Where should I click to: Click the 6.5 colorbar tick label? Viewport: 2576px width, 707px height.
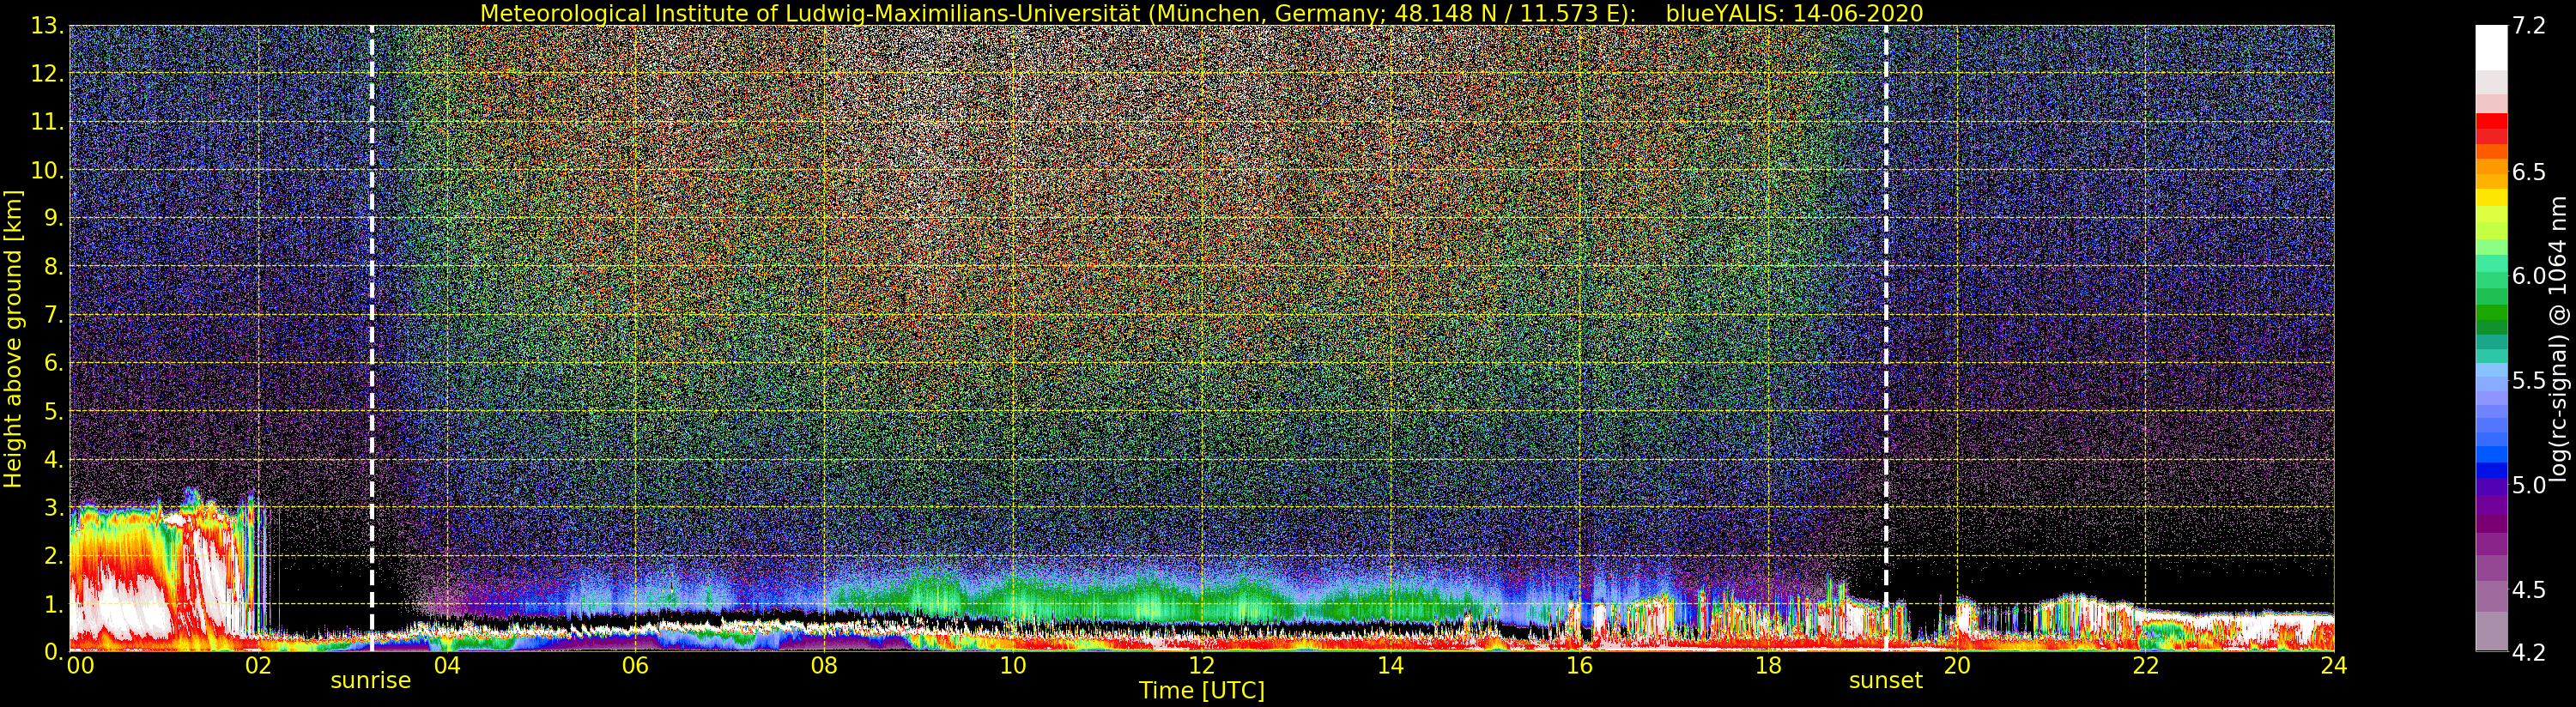pyautogui.click(x=2528, y=172)
